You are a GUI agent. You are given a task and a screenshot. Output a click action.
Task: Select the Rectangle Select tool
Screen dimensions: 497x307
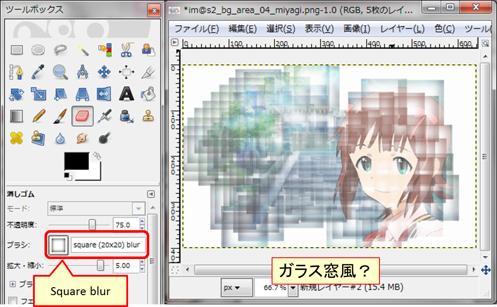[16, 50]
